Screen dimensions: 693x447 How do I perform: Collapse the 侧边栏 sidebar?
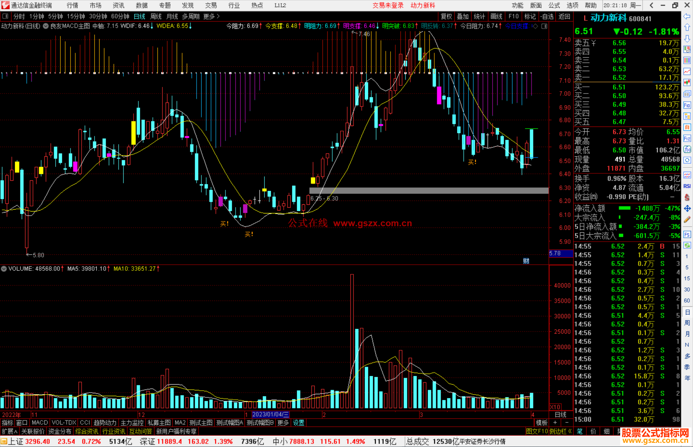pos(560,431)
